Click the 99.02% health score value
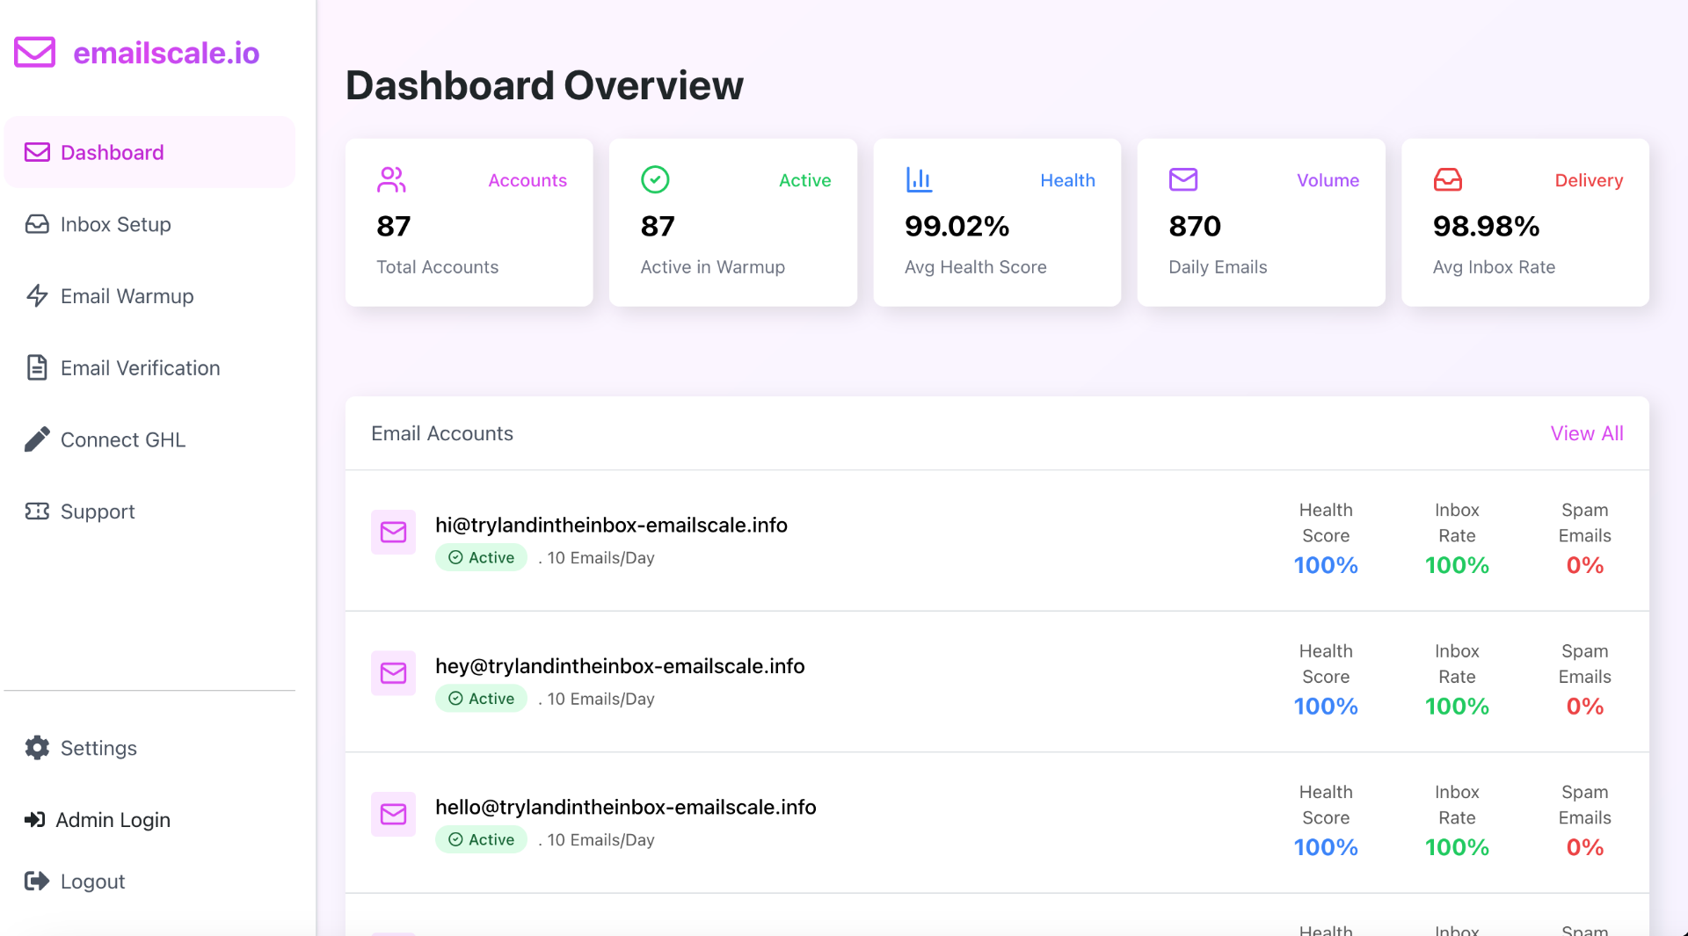 (x=957, y=226)
